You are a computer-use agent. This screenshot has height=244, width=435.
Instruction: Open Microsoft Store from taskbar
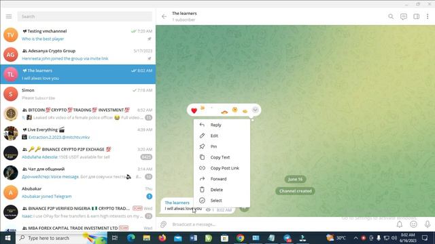[x=224, y=238]
